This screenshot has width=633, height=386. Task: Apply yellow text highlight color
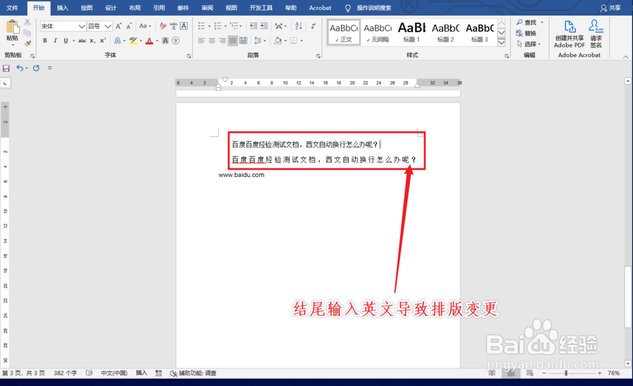coord(133,40)
